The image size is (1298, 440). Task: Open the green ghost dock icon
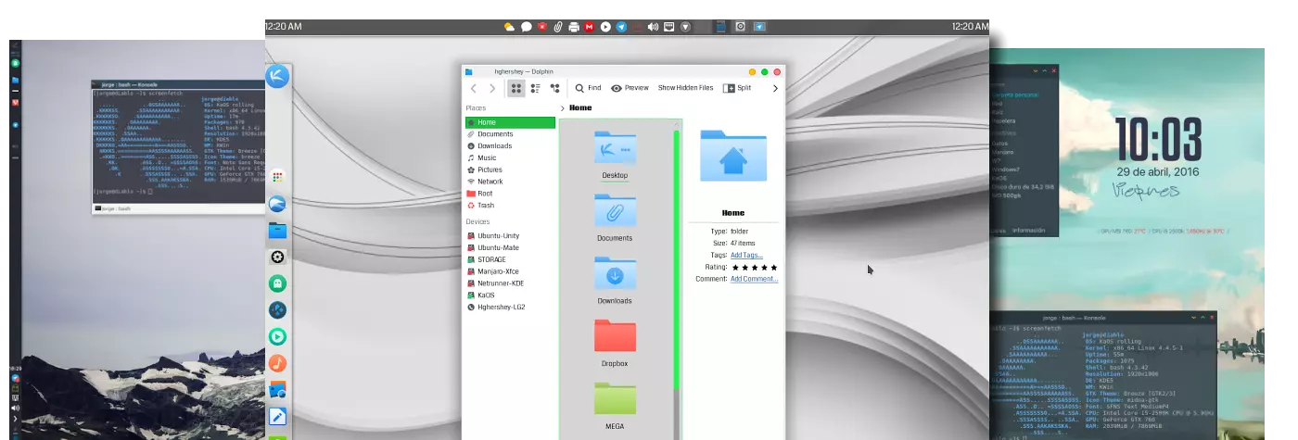(x=277, y=283)
